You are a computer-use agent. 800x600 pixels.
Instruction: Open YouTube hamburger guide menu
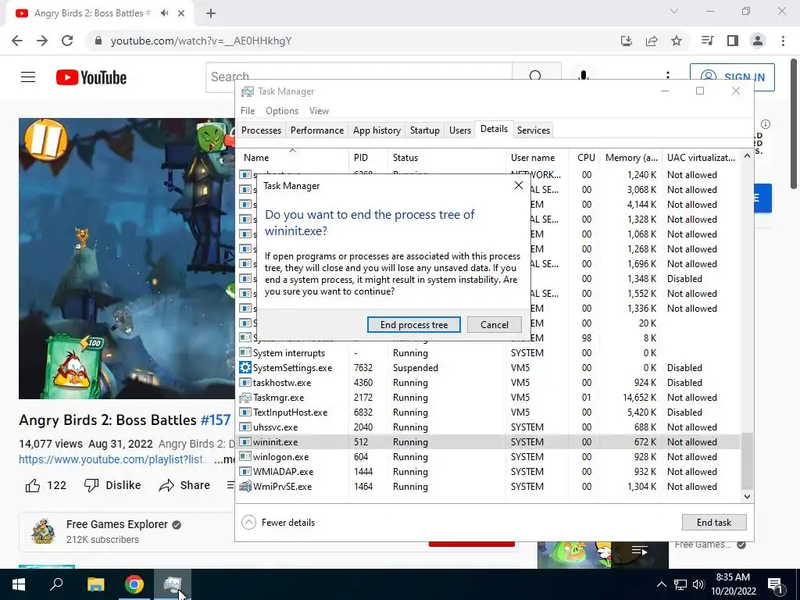point(28,77)
